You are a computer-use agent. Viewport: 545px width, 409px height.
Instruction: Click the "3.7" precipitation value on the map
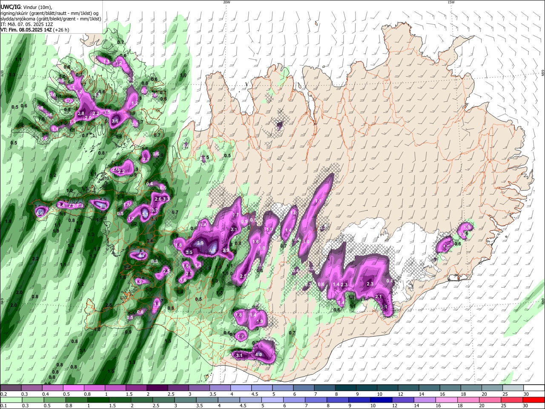point(155,210)
